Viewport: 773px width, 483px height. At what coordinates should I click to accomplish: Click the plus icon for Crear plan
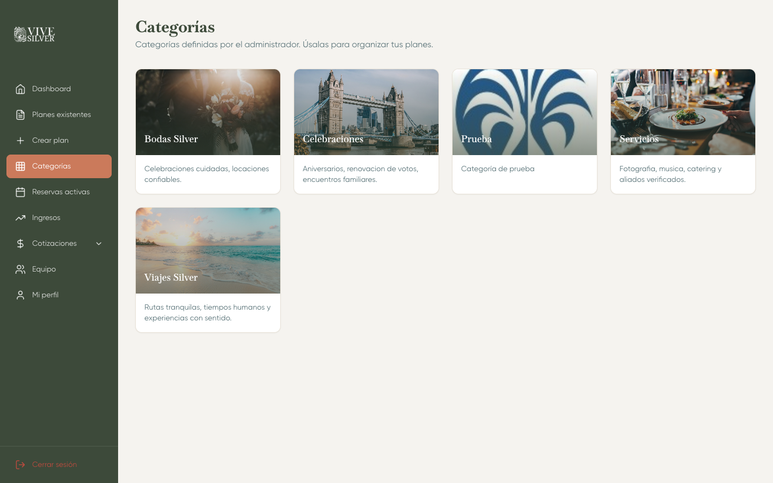[x=20, y=141]
